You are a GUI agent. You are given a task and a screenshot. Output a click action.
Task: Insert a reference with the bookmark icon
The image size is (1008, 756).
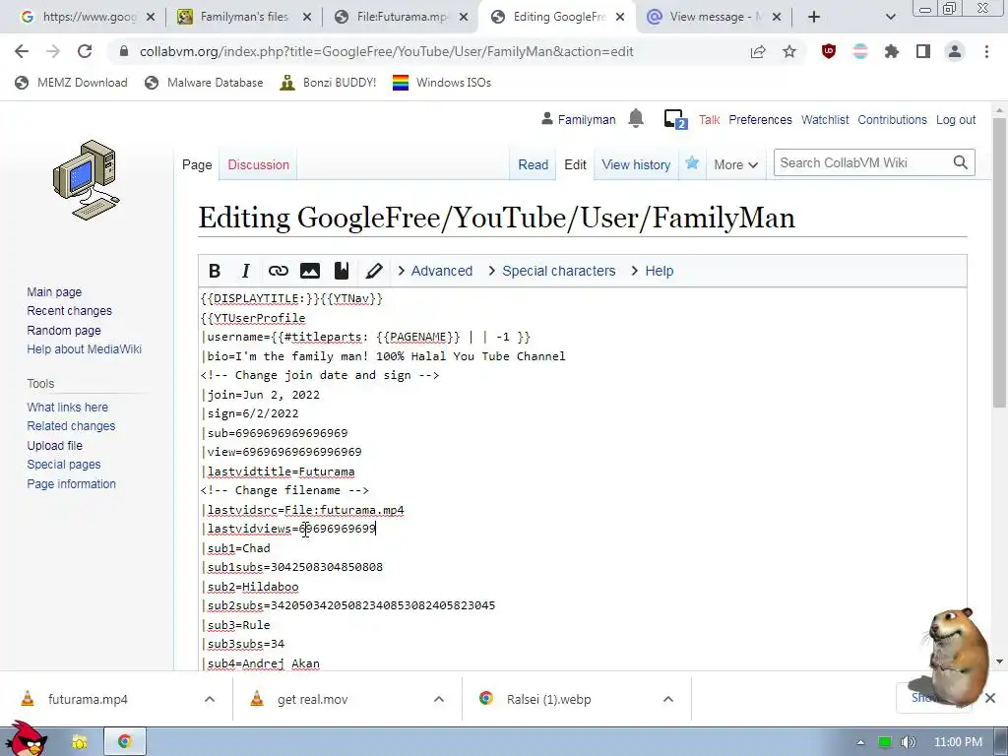[342, 271]
